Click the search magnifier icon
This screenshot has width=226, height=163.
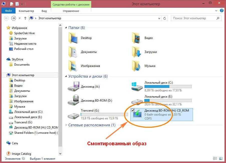pos(218,18)
